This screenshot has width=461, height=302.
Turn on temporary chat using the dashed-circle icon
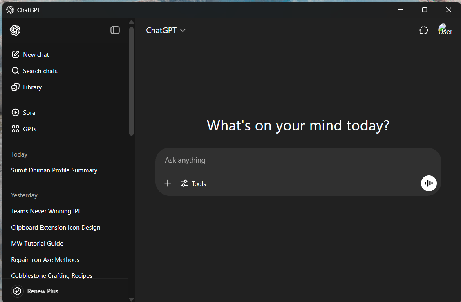423,30
